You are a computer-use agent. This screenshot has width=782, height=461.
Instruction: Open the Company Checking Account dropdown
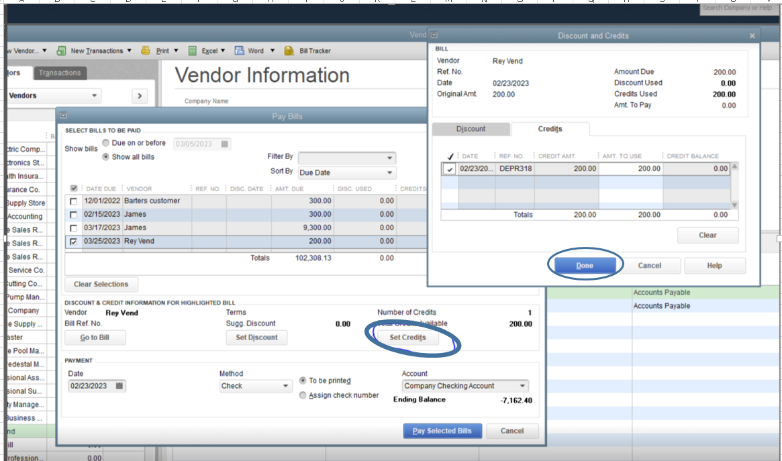tap(523, 386)
